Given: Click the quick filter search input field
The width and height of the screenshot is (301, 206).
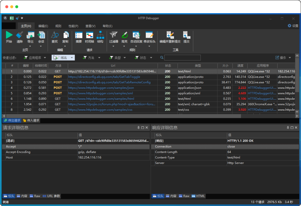Looking at the screenshot, I should coord(183,58).
